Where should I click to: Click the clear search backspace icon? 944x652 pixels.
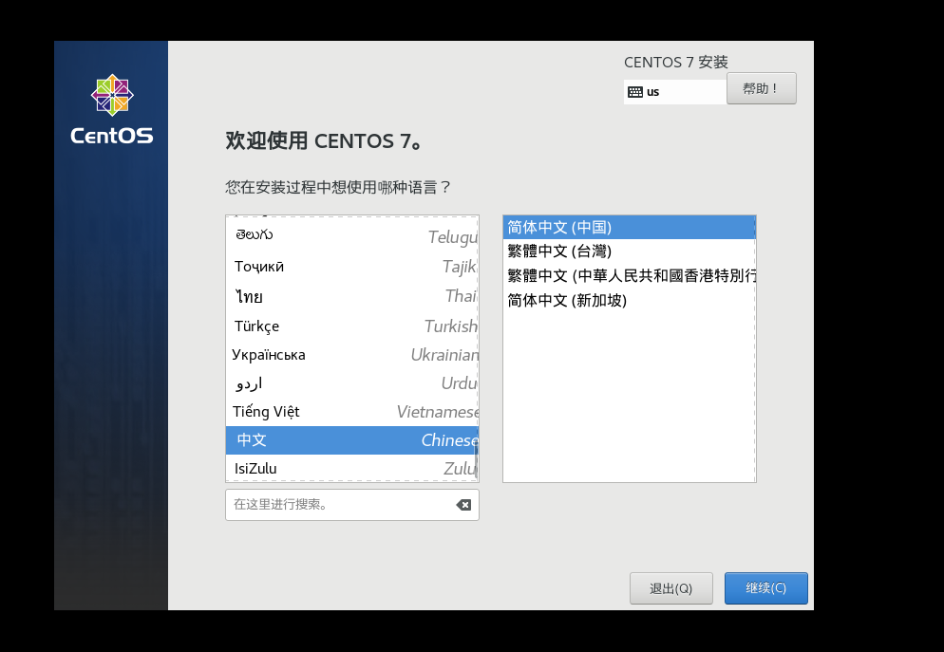tap(463, 505)
